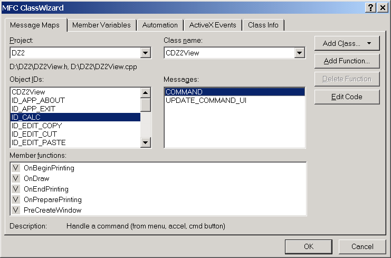Click the V icon beside OnBeginPrinting
The width and height of the screenshot is (391, 258).
tap(16, 168)
